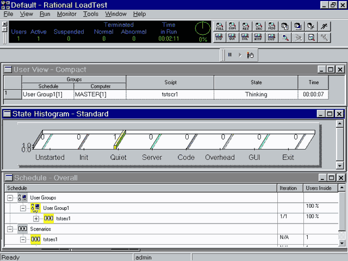This screenshot has width=348, height=261.
Task: Click the SQL state histogram icon
Action: click(245, 38)
